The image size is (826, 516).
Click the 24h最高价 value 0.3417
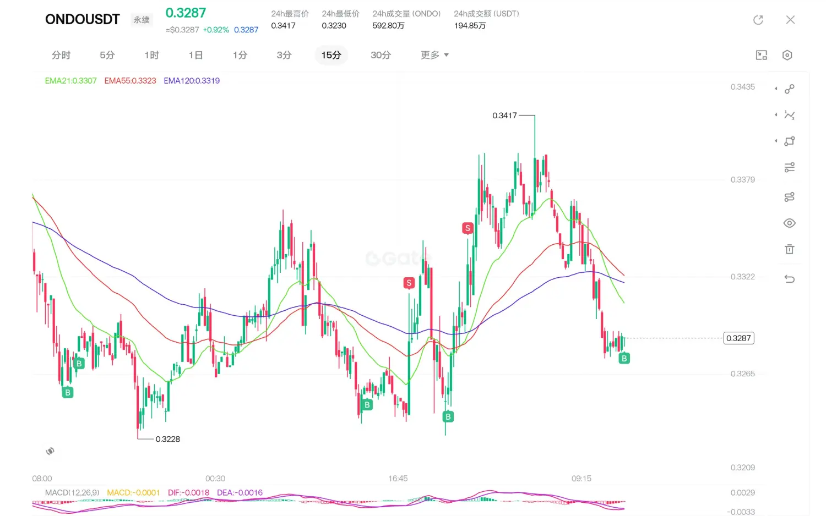(x=283, y=26)
